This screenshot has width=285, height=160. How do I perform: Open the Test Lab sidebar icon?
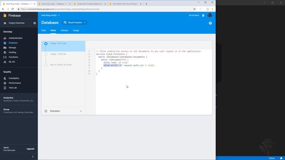5,88
